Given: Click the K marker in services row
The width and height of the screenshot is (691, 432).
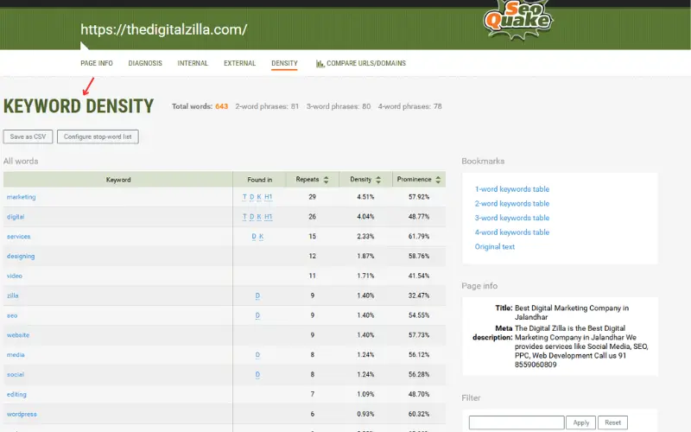Looking at the screenshot, I should 261,237.
